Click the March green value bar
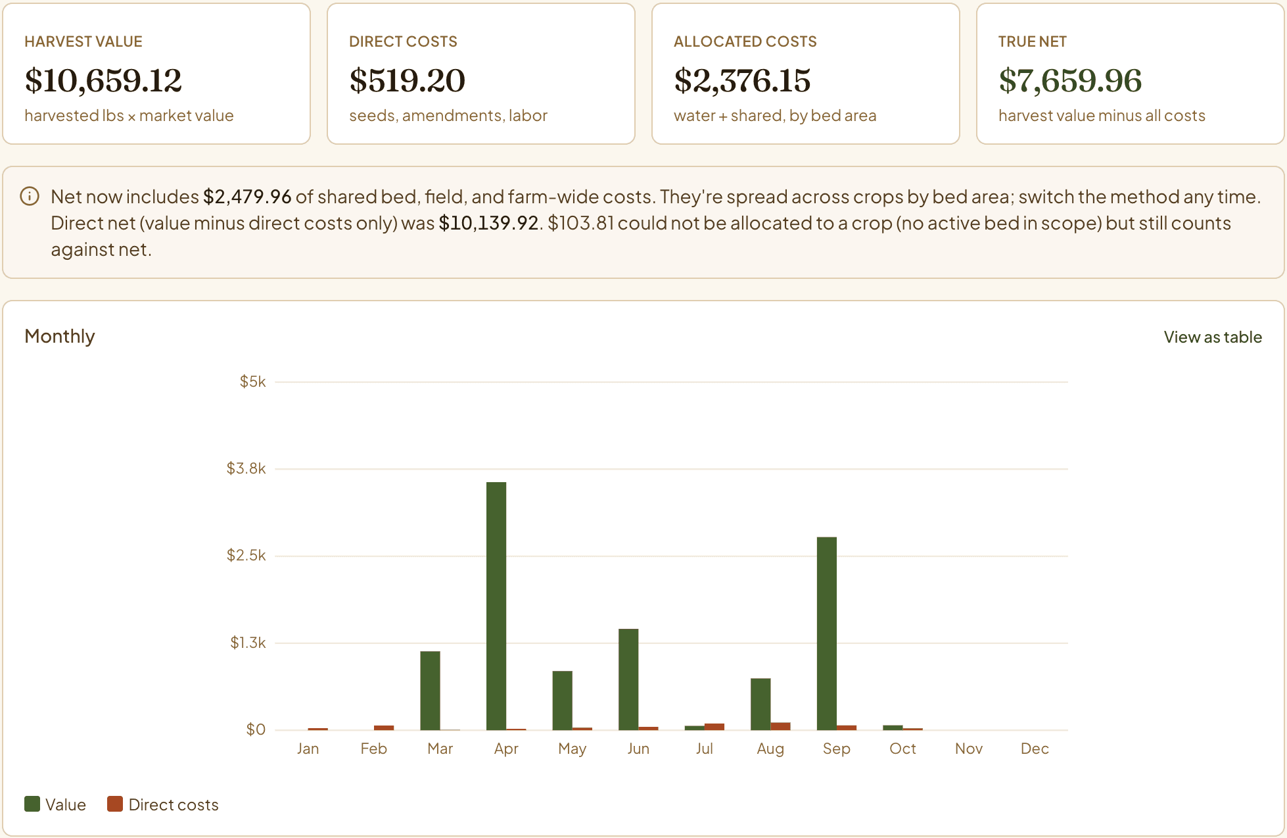The height and width of the screenshot is (838, 1287). point(430,691)
